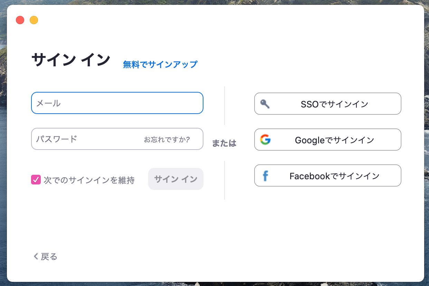Click the gray サイン イン submit button
This screenshot has height=286, width=429.
click(x=176, y=179)
